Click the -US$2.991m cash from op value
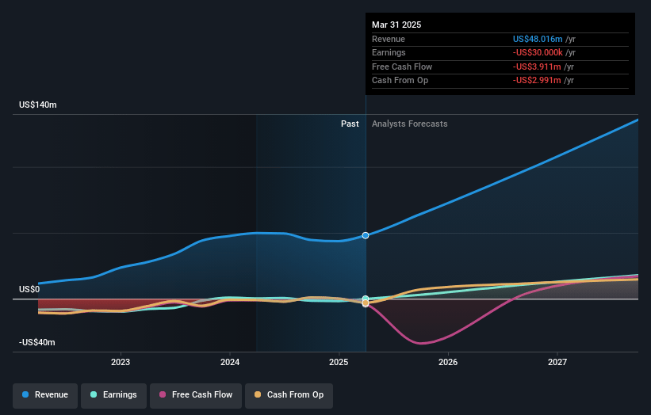Screen dimensions: 651x415 (x=537, y=81)
